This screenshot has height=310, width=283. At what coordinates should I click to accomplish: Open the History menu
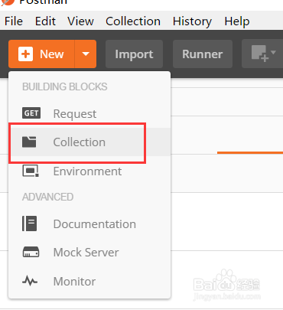(x=192, y=21)
